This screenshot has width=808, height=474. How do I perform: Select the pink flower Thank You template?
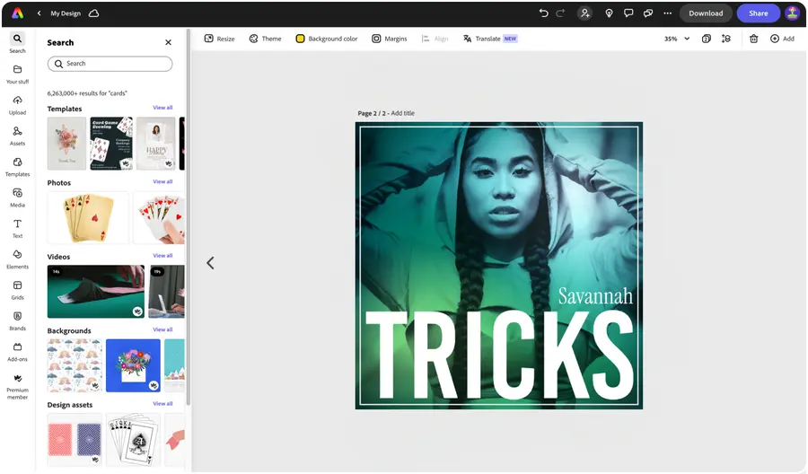coord(67,144)
